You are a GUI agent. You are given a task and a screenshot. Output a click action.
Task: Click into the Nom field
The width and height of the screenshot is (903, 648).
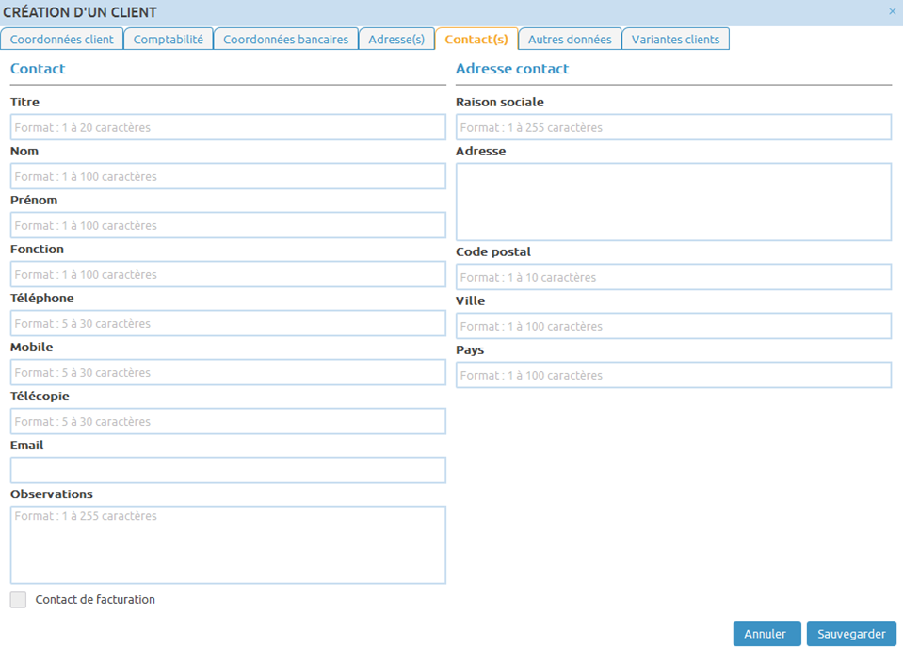coord(228,176)
